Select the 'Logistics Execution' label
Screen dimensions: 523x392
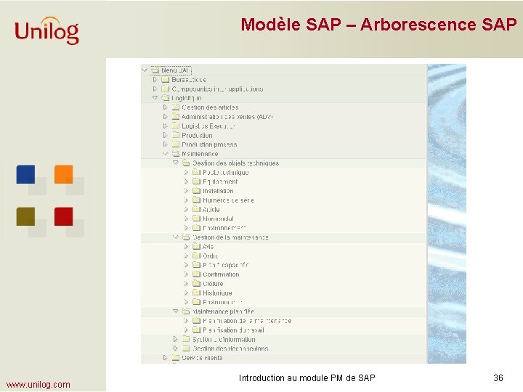[208, 126]
